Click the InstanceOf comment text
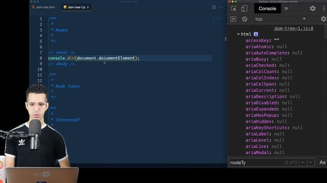Image resolution: width=327 pixels, height=183 pixels. [67, 120]
